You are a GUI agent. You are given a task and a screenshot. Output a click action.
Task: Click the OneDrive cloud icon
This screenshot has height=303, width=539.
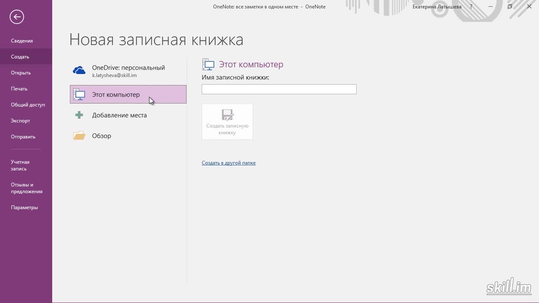79,71
